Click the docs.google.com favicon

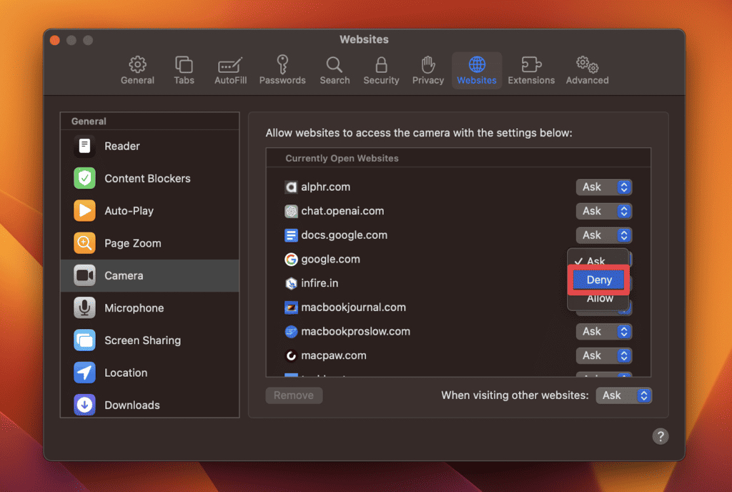(x=291, y=235)
